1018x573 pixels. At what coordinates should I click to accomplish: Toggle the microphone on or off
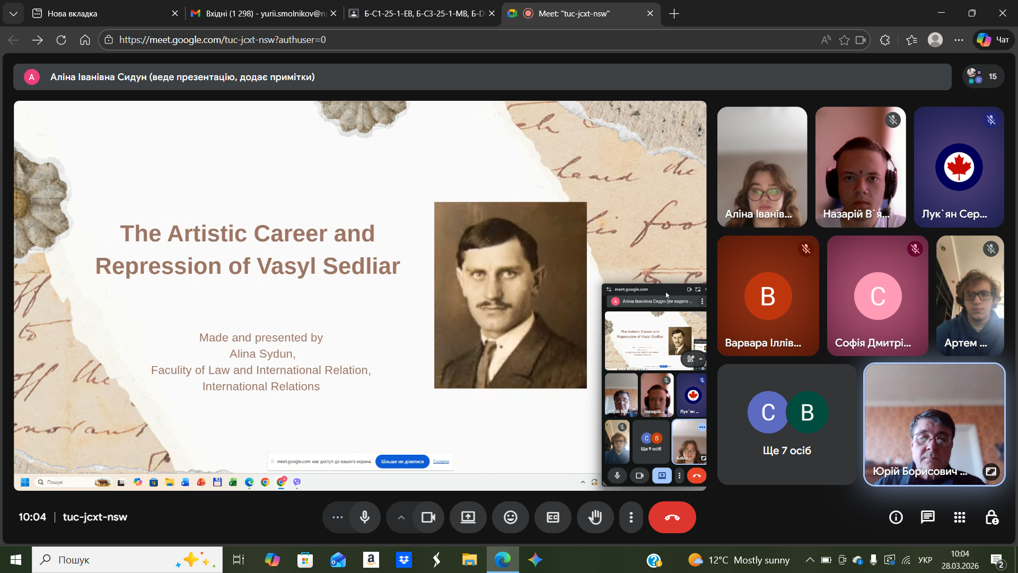(x=365, y=517)
